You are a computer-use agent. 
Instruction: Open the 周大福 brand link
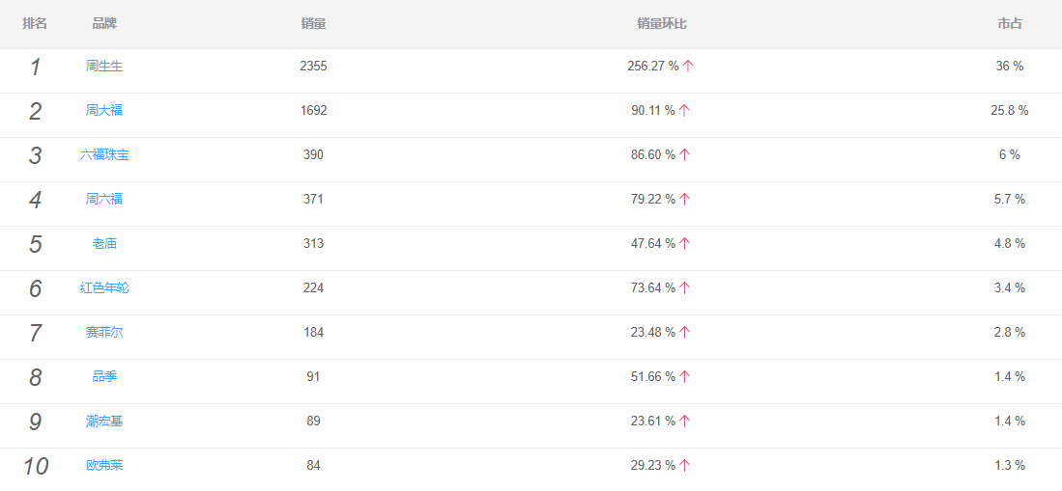[104, 110]
